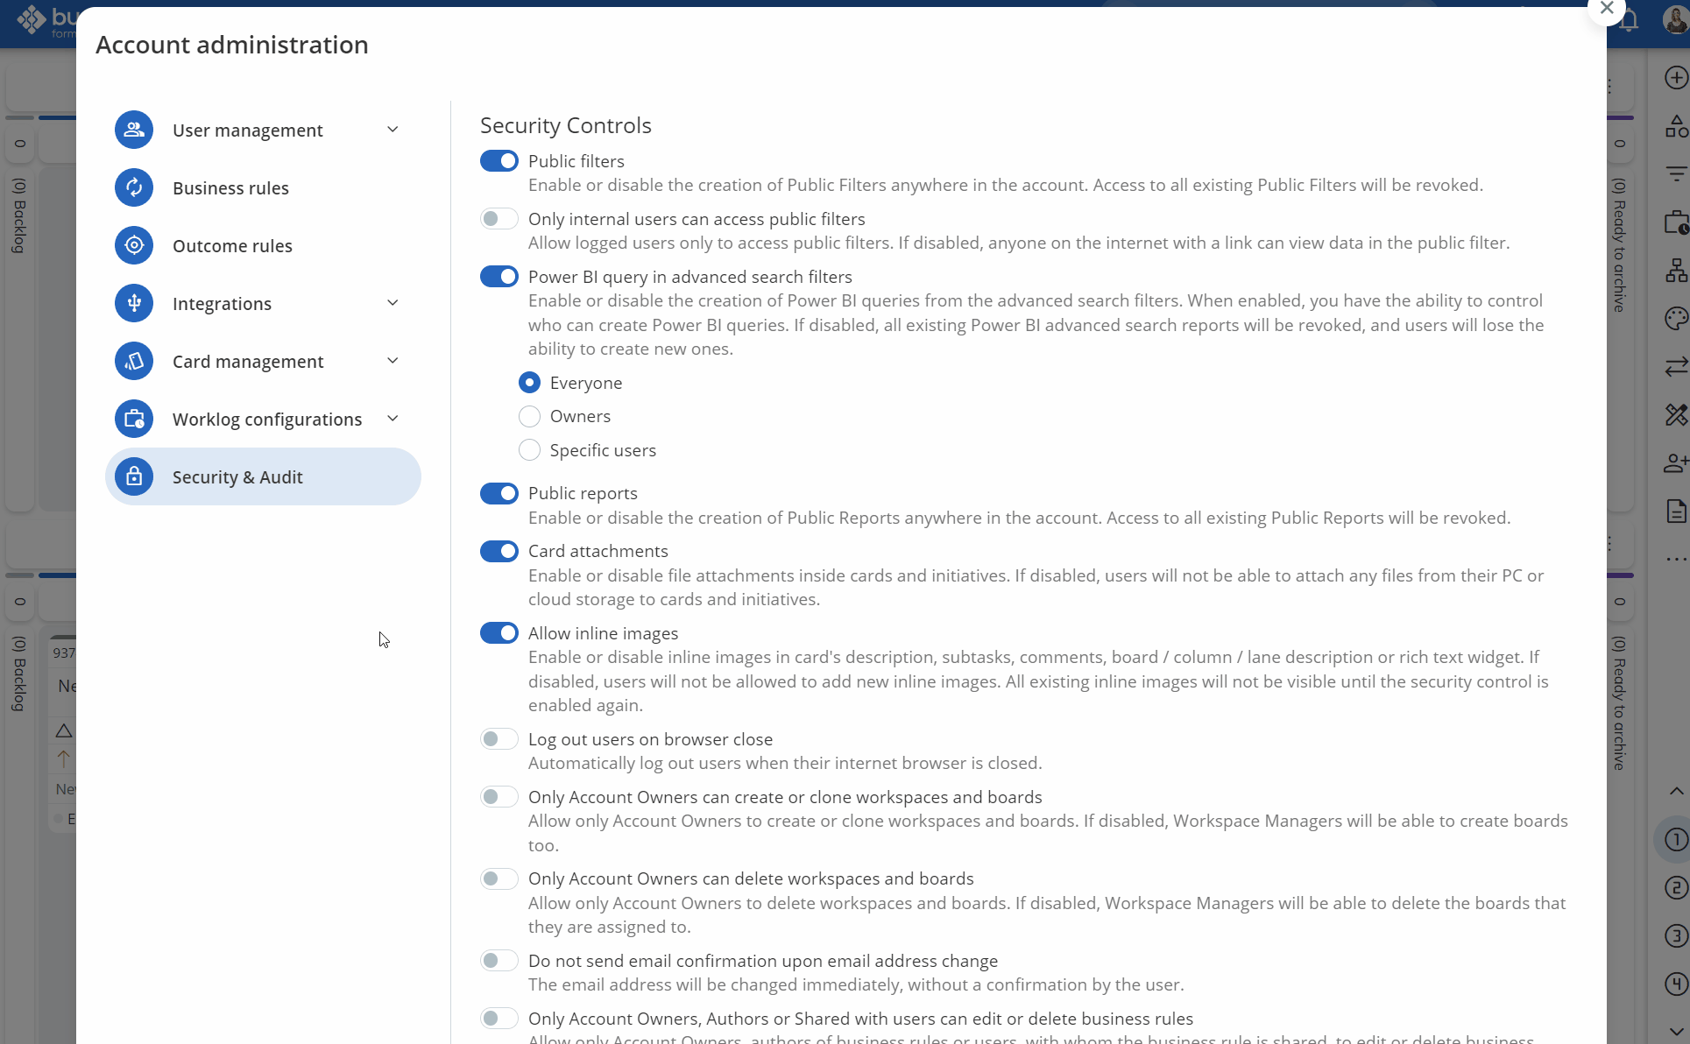Click the Security & Audit lock icon
Screen dimensions: 1690x1044
[134, 476]
